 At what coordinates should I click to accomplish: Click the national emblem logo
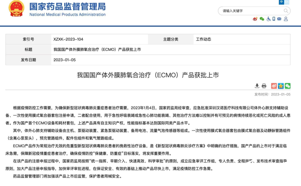[15, 10]
